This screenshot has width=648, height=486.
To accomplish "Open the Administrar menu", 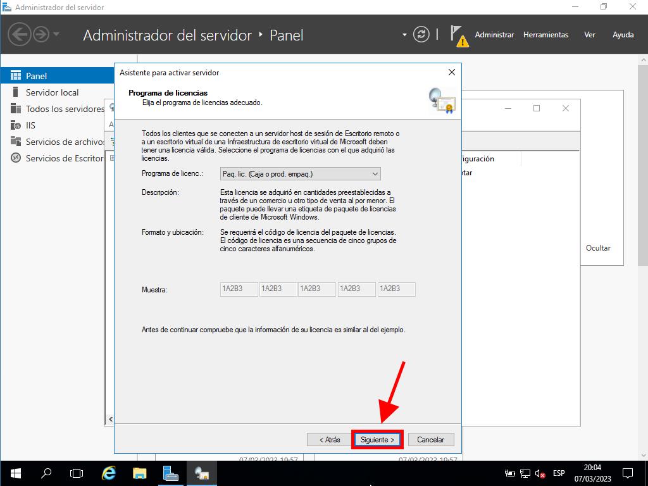I will tap(494, 35).
